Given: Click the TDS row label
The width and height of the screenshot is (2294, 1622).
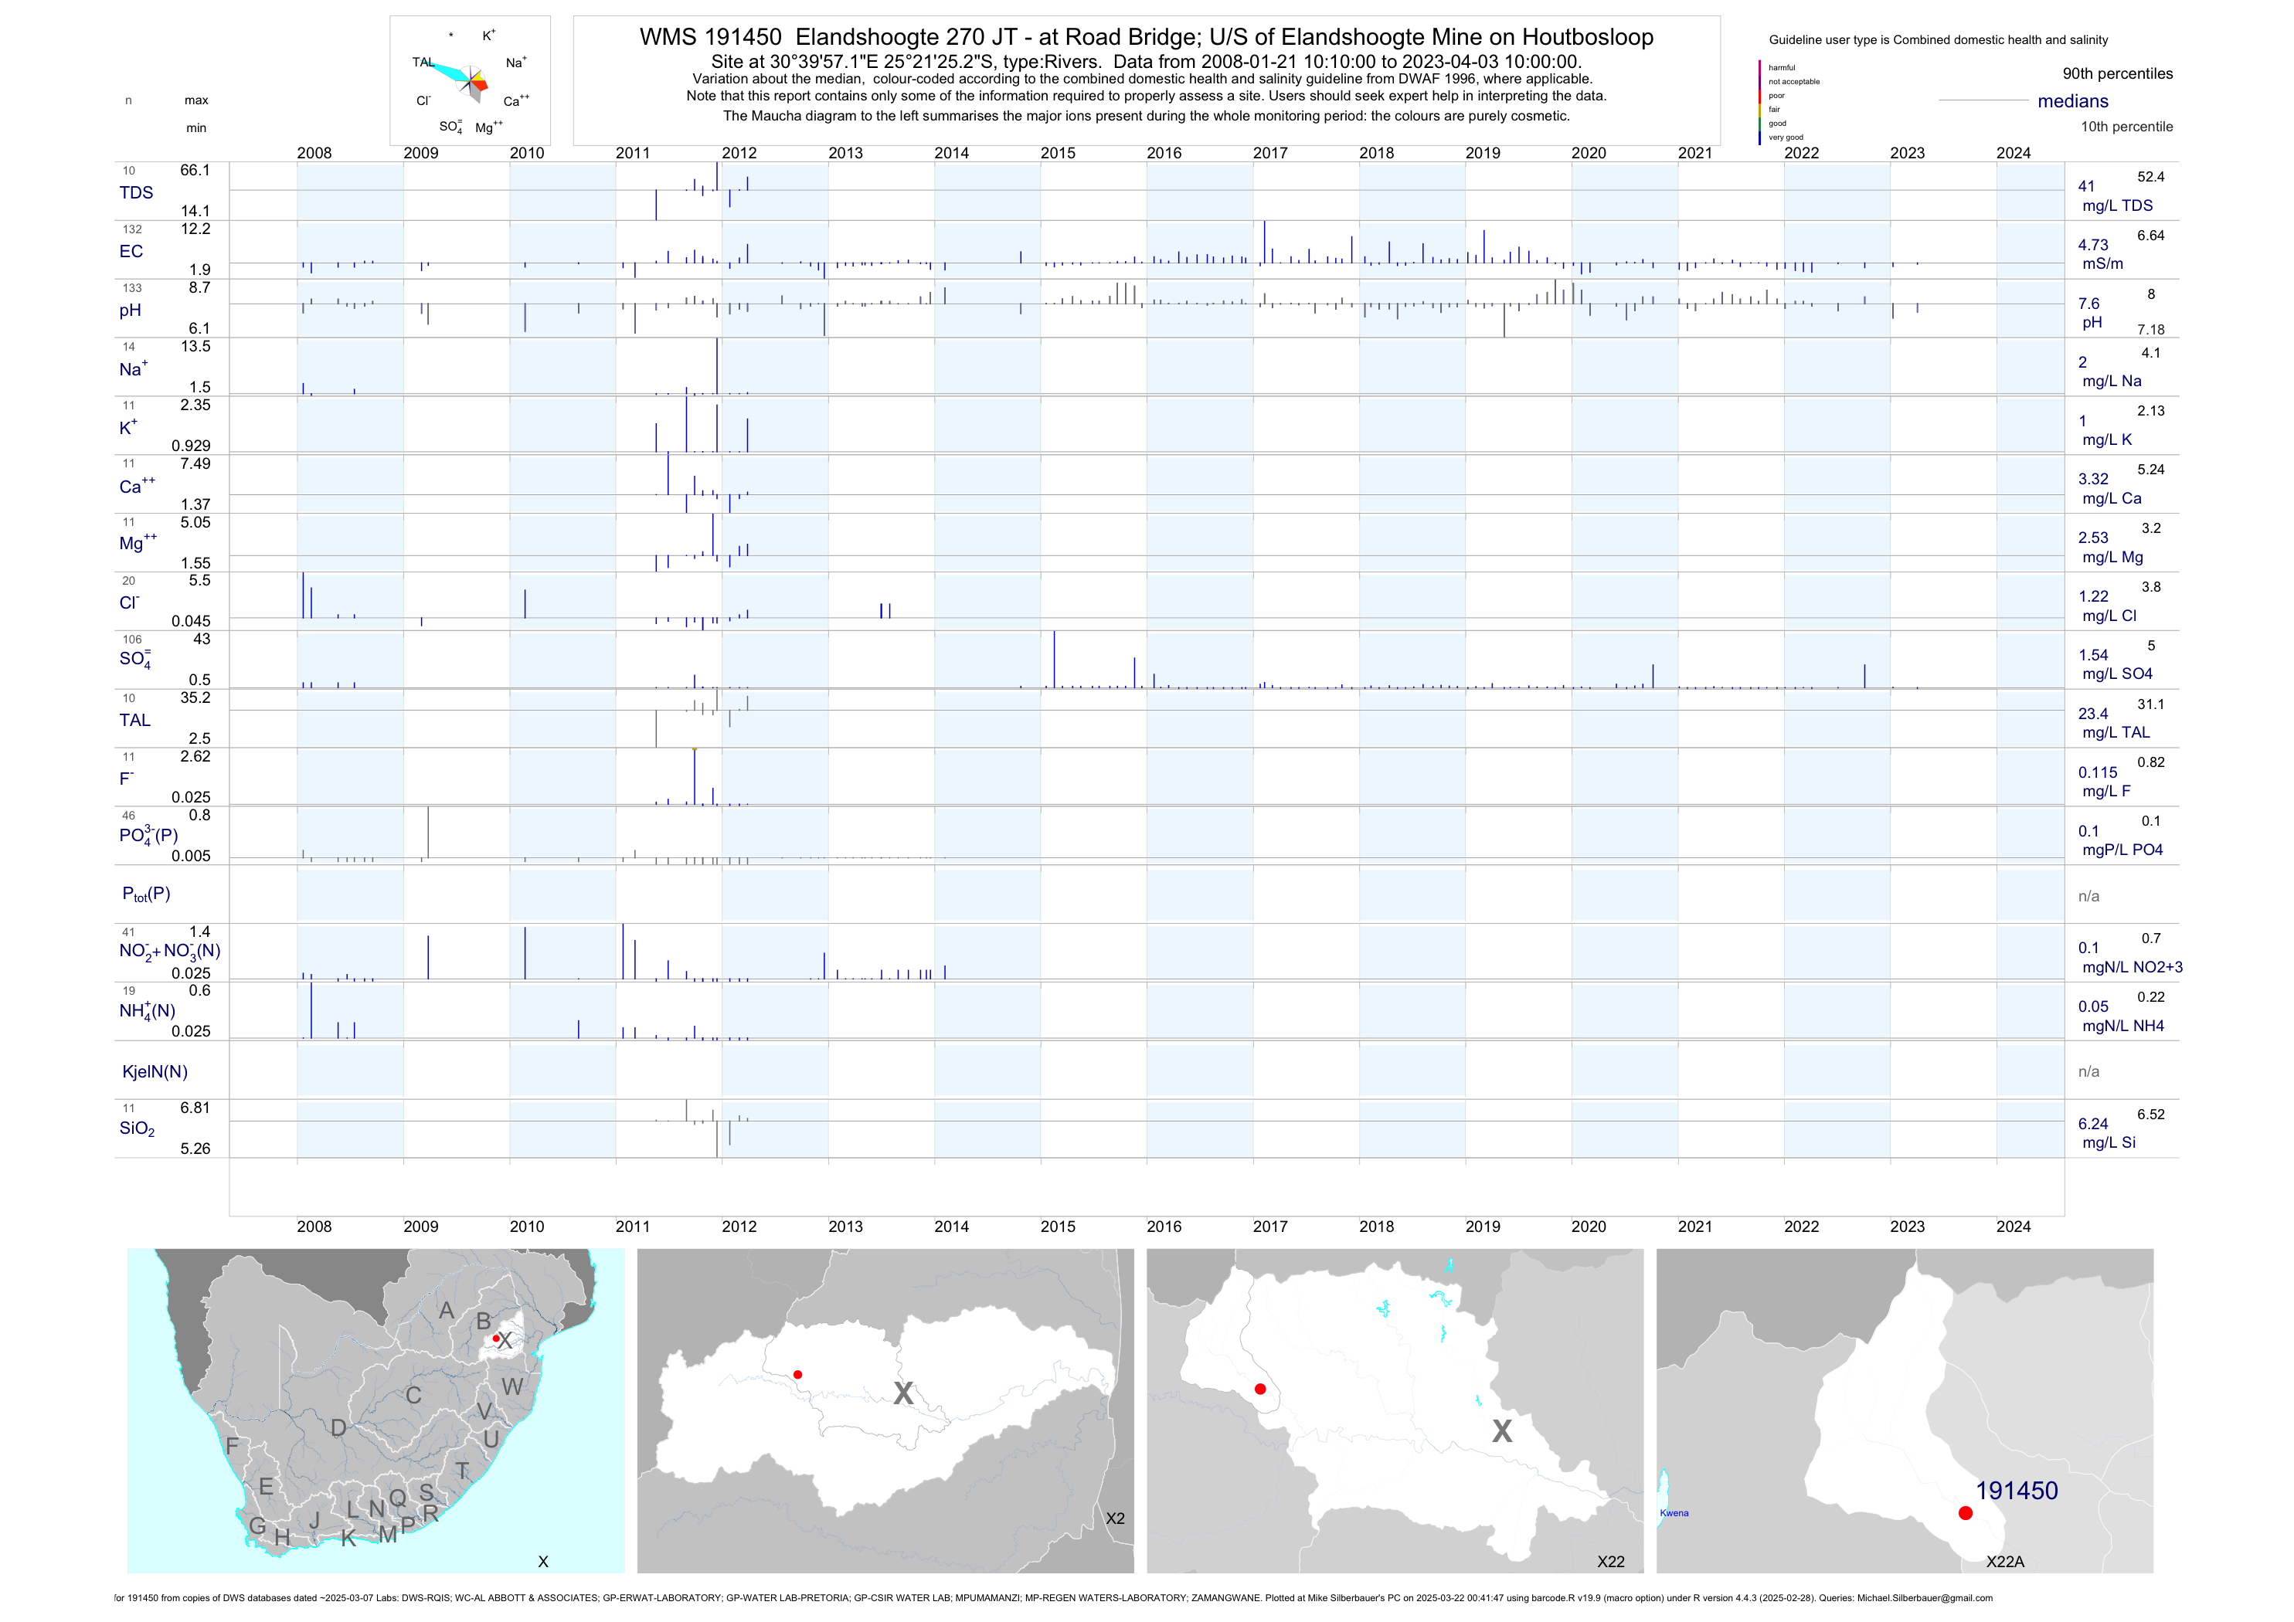Looking at the screenshot, I should click(x=136, y=193).
